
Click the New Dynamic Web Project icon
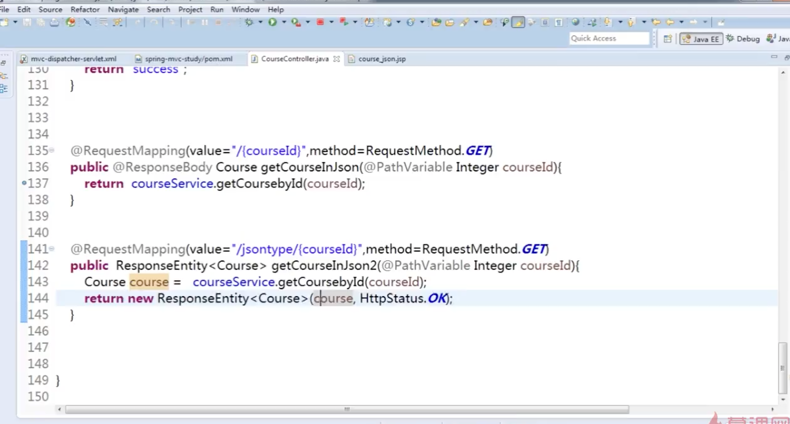tap(387, 22)
